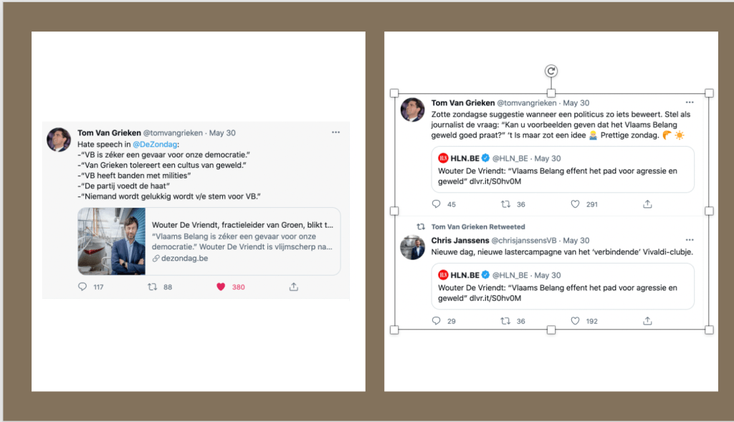The width and height of the screenshot is (734, 422).
Task: Click the rotate handle above the selected image
Action: 550,71
